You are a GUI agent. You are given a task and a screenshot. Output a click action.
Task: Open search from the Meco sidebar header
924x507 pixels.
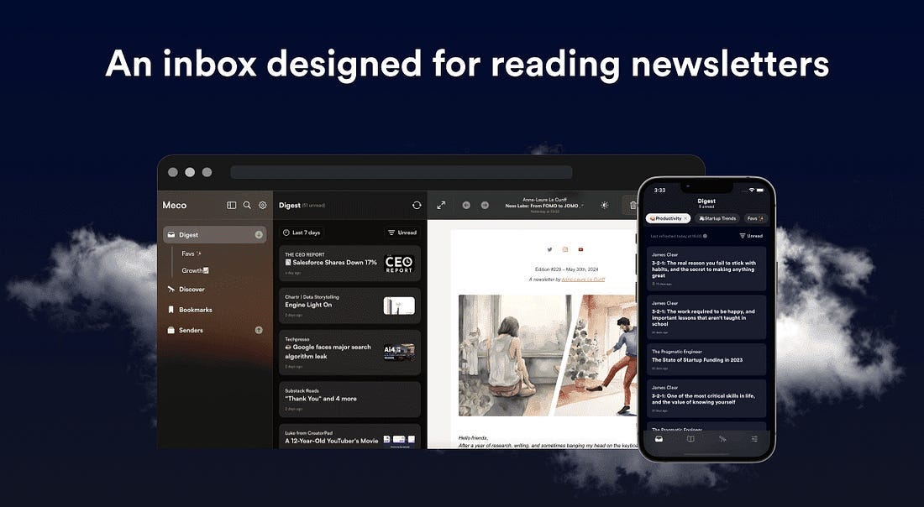247,205
